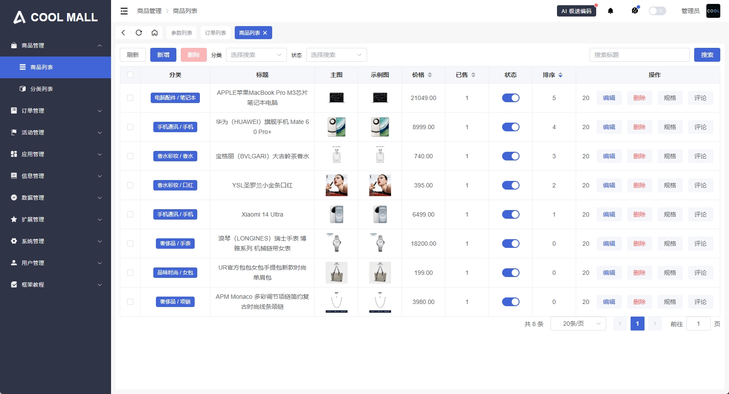The height and width of the screenshot is (394, 729).
Task: Click the 数据管理 sidebar icon
Action: [14, 197]
